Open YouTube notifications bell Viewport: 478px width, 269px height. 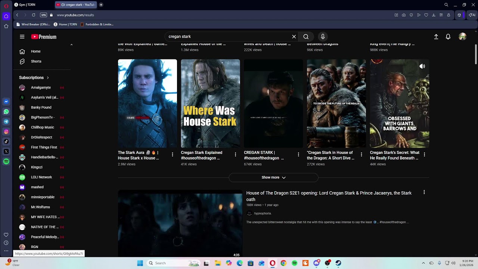tap(448, 37)
